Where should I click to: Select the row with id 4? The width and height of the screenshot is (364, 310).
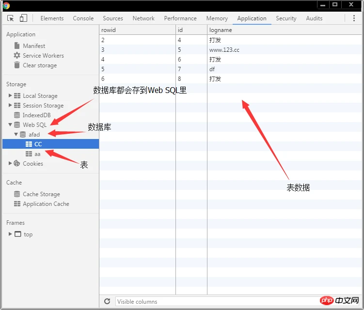231,40
